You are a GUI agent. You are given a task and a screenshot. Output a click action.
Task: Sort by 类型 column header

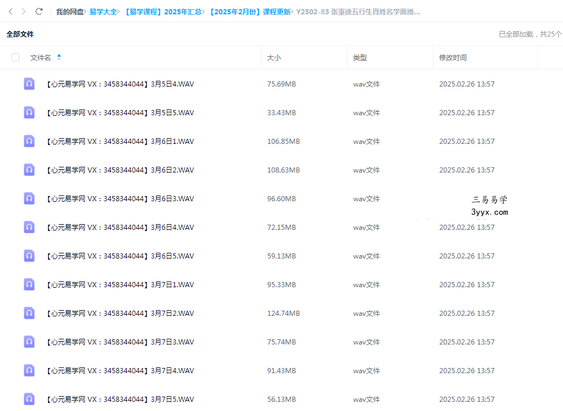click(x=360, y=58)
